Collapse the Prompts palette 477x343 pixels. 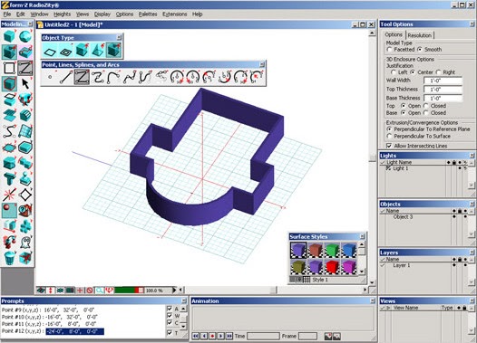tap(184, 300)
